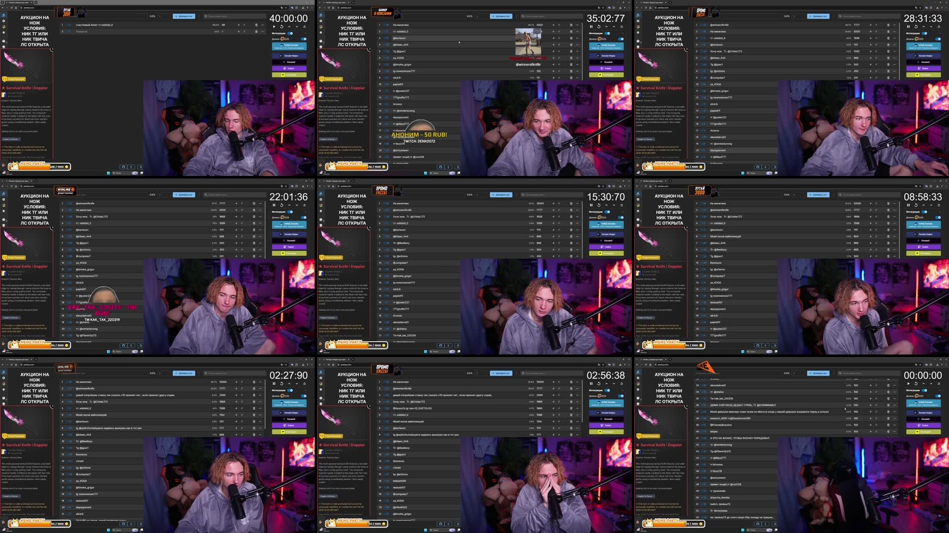949x533 pixels.
Task: Turn off the Донаты toggle
Action: (303, 39)
